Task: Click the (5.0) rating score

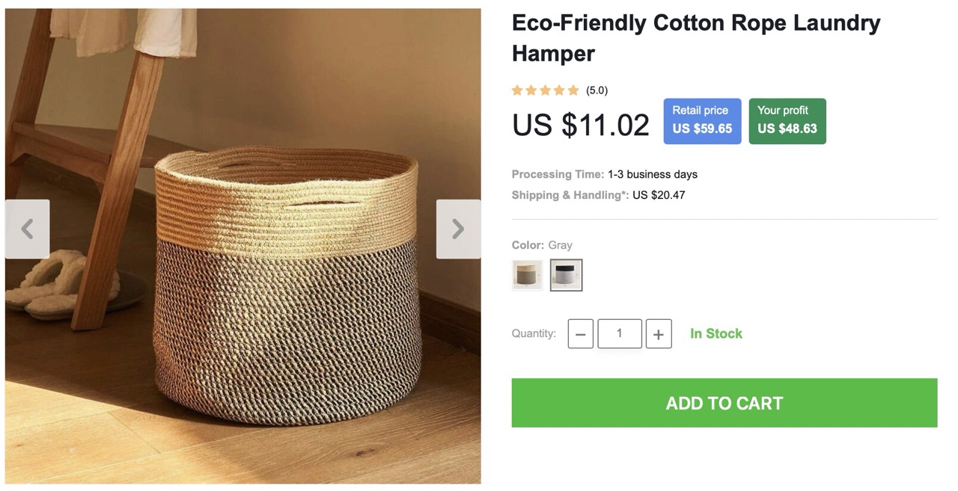Action: click(x=597, y=90)
